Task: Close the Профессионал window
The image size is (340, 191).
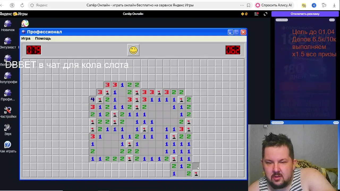Action: coord(243,32)
